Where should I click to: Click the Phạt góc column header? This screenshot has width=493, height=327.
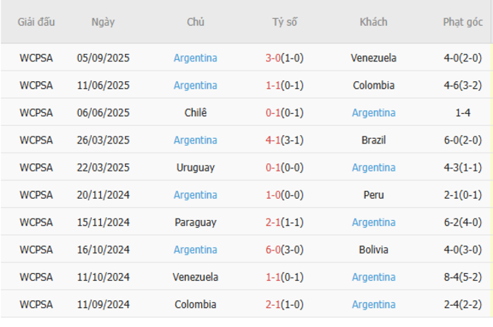463,22
